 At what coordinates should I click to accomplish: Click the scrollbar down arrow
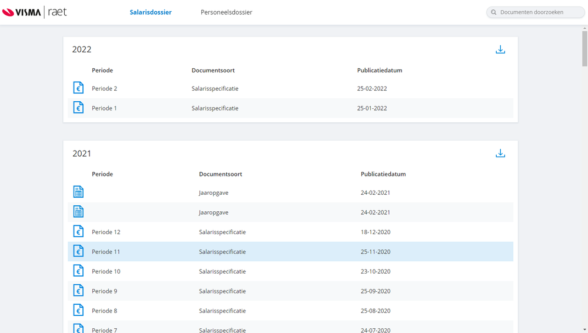pyautogui.click(x=584, y=329)
